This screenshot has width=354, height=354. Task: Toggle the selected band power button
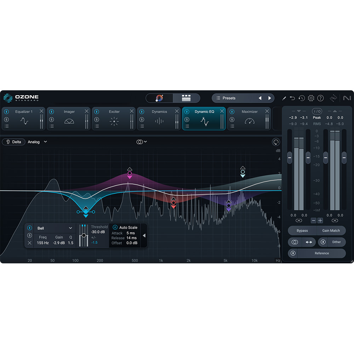click(30, 228)
